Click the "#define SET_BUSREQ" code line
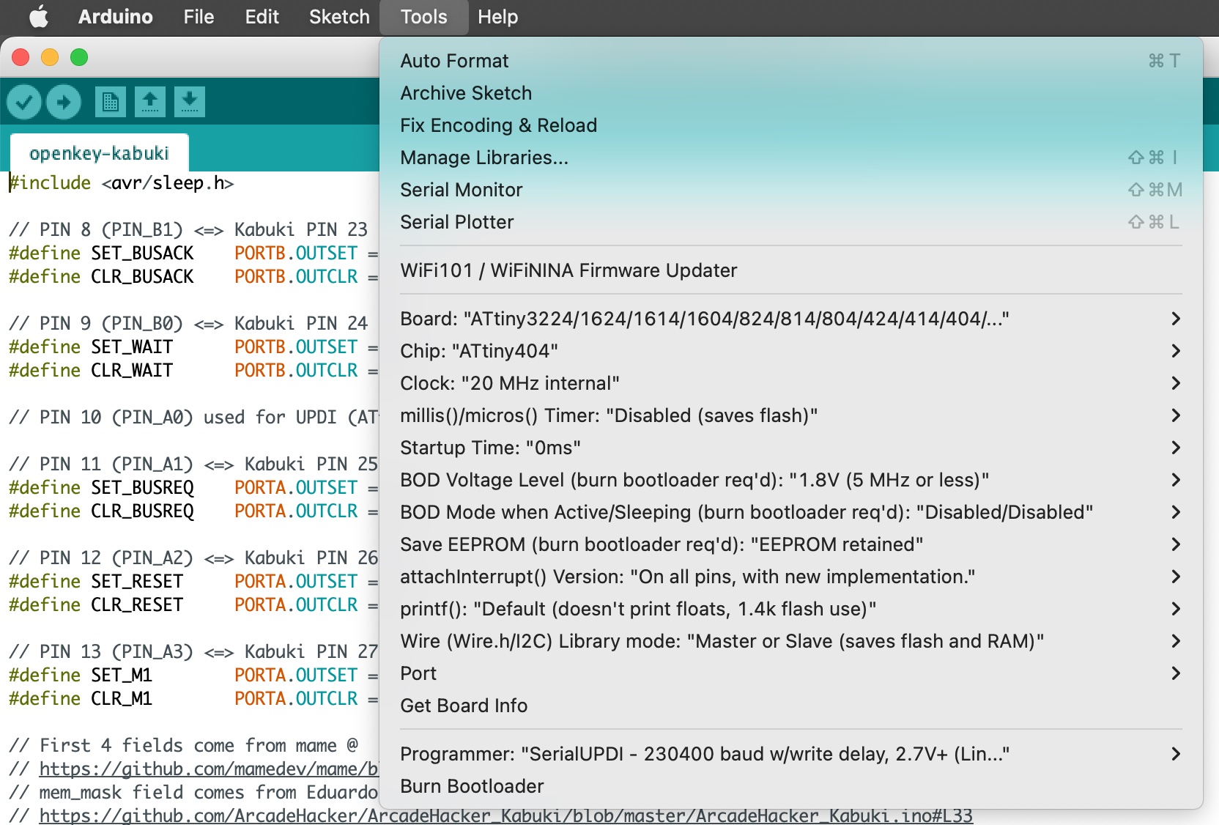 click(193, 487)
